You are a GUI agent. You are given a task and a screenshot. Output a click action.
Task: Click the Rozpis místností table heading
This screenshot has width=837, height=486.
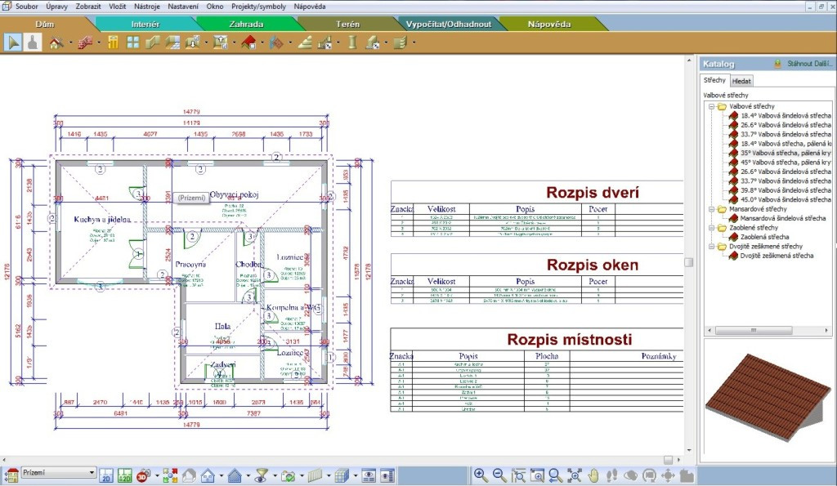569,339
